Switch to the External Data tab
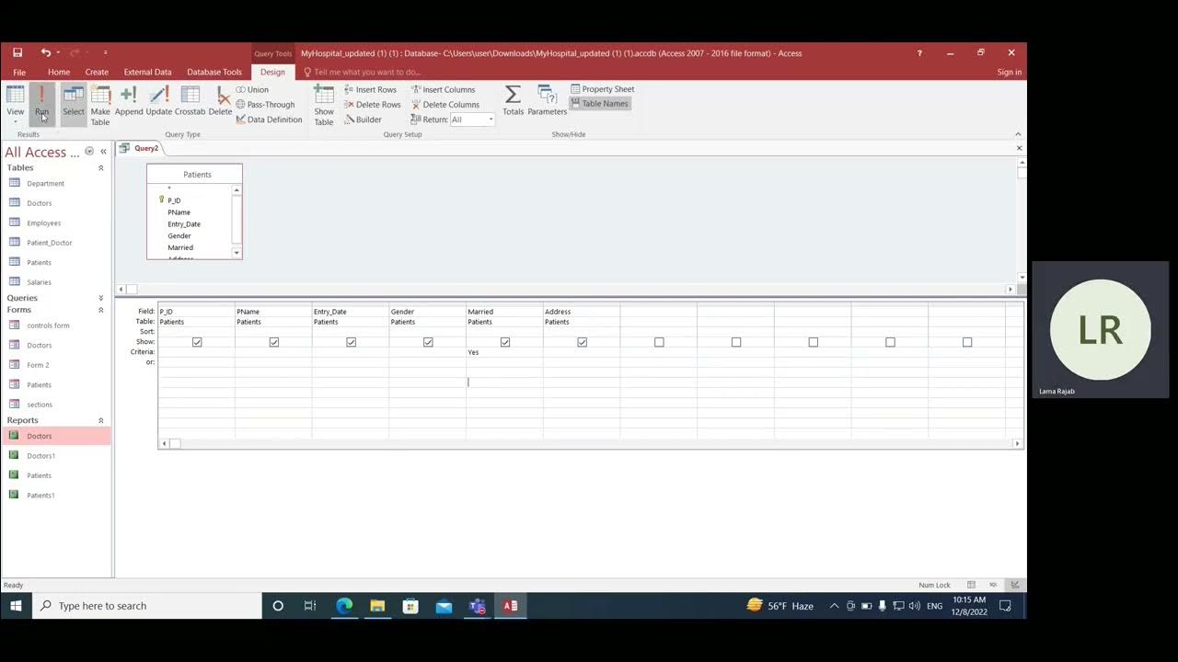Image resolution: width=1178 pixels, height=662 pixels. click(147, 72)
